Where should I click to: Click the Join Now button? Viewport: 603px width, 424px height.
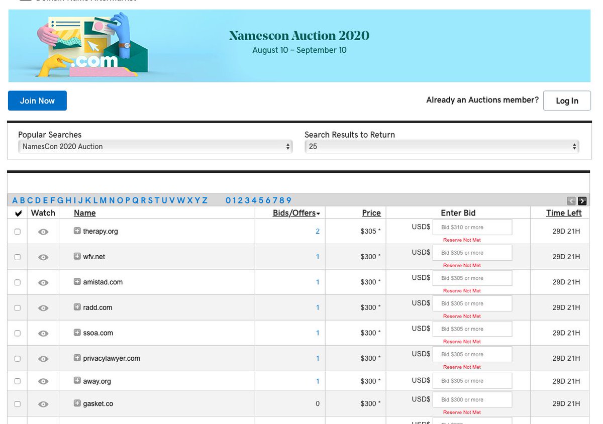pos(37,100)
